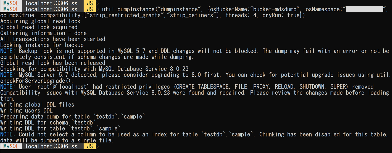Click the JS mode badge on the empty final prompt
The image size is (392, 153).
[90, 146]
